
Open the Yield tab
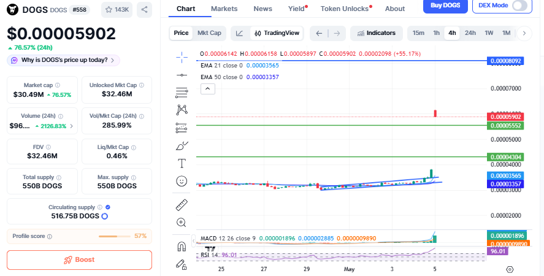(x=296, y=9)
